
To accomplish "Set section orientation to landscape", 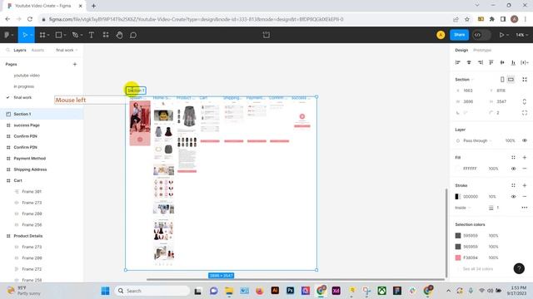I will [511, 80].
